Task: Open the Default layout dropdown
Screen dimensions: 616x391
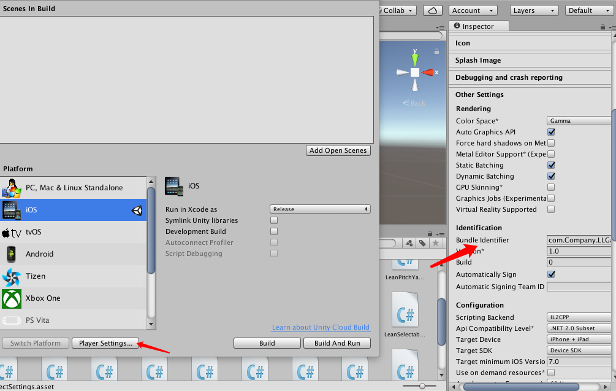Action: click(588, 10)
